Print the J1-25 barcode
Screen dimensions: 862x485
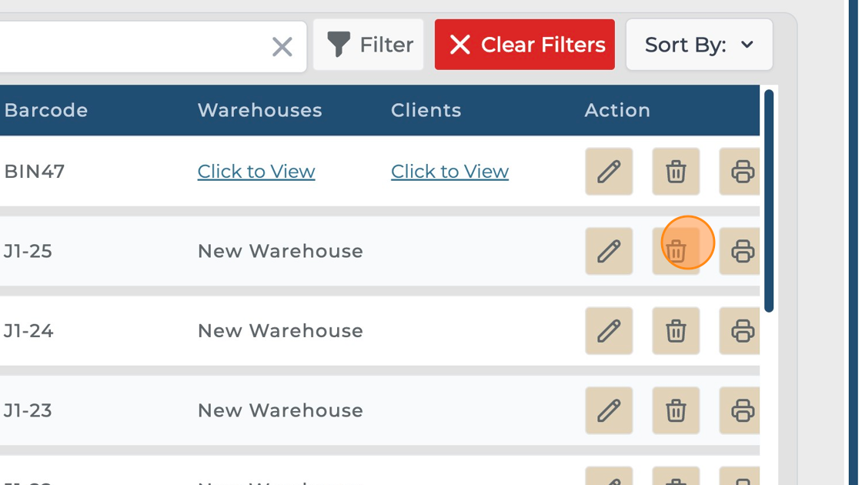pyautogui.click(x=741, y=251)
